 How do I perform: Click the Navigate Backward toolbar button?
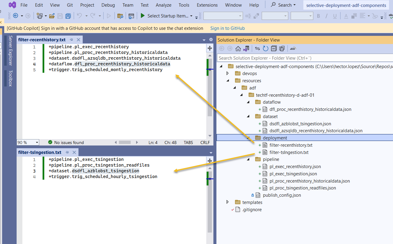[16, 16]
